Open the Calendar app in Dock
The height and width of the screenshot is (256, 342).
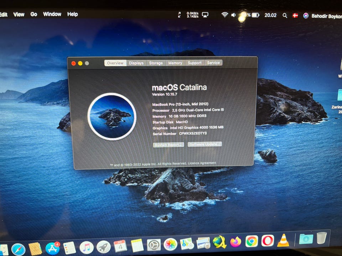coord(120,246)
